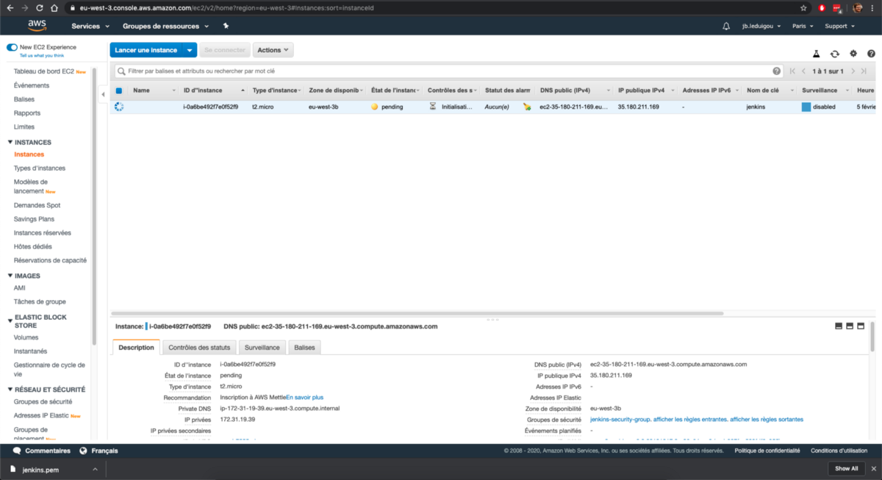Sort by ID d'instance column header
Screen dimensions: 882x480
pyautogui.click(x=202, y=90)
